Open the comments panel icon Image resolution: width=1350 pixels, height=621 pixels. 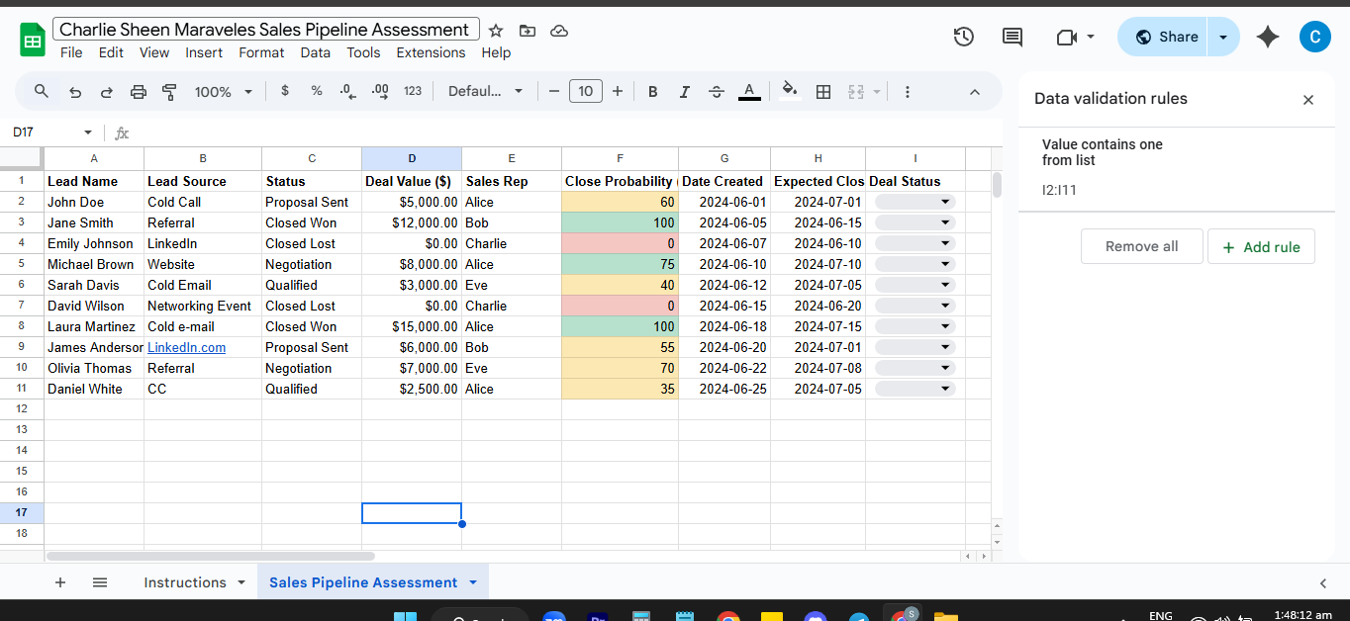click(x=1012, y=37)
